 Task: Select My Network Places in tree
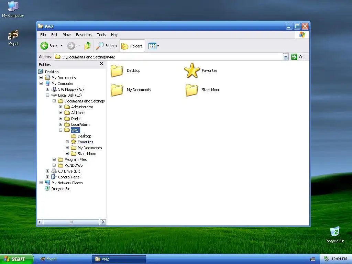(67, 183)
